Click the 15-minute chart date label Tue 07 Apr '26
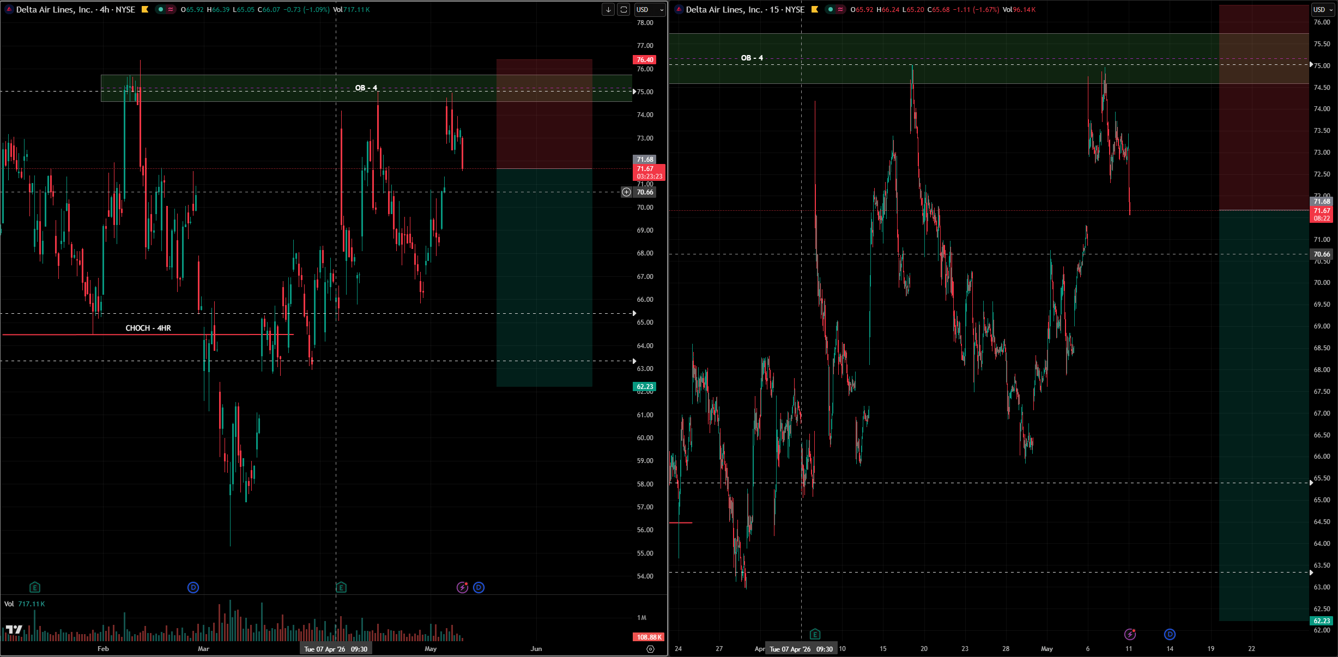Viewport: 1338px width, 657px height. pos(801,649)
